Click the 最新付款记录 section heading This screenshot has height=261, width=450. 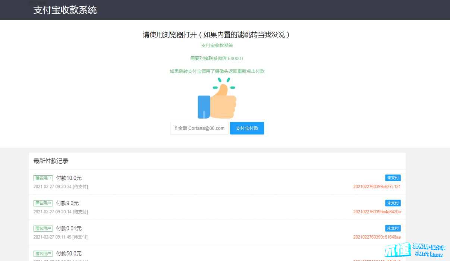[51, 161]
